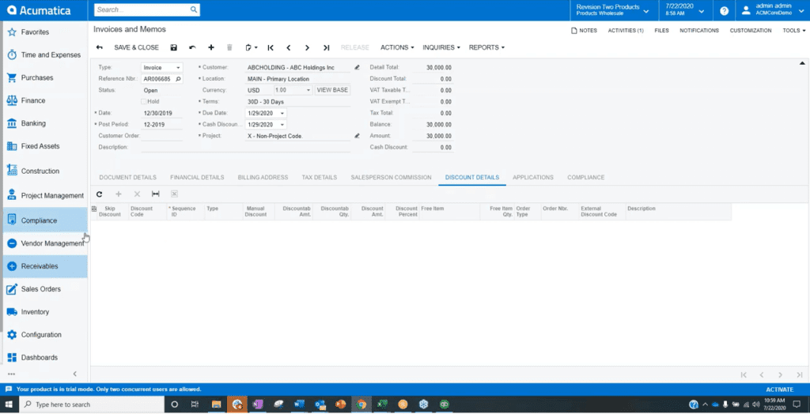Collapse the left navigation pane

pyautogui.click(x=74, y=374)
